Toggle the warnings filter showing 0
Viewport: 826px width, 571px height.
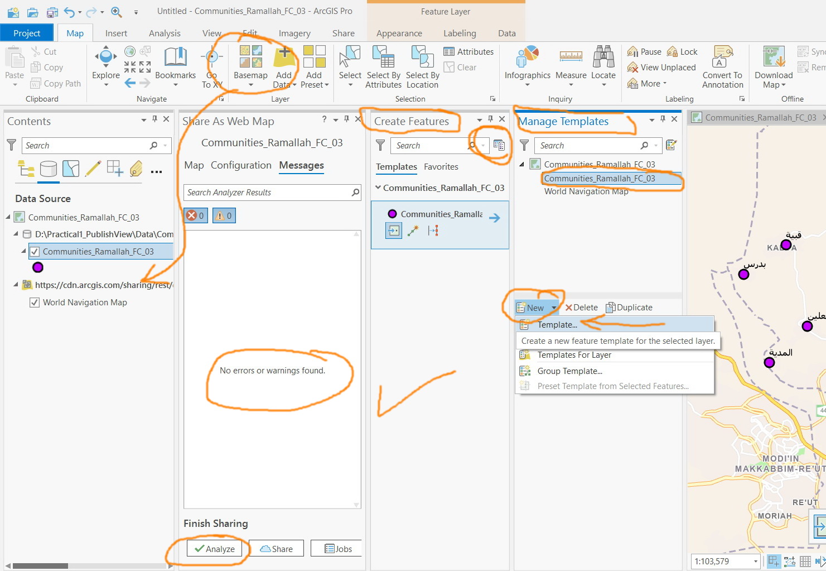point(224,215)
